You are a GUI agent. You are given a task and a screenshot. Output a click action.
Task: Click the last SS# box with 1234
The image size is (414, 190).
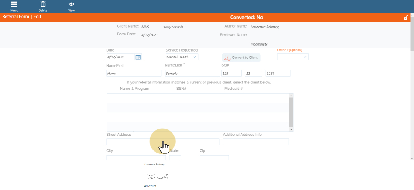[x=278, y=74]
